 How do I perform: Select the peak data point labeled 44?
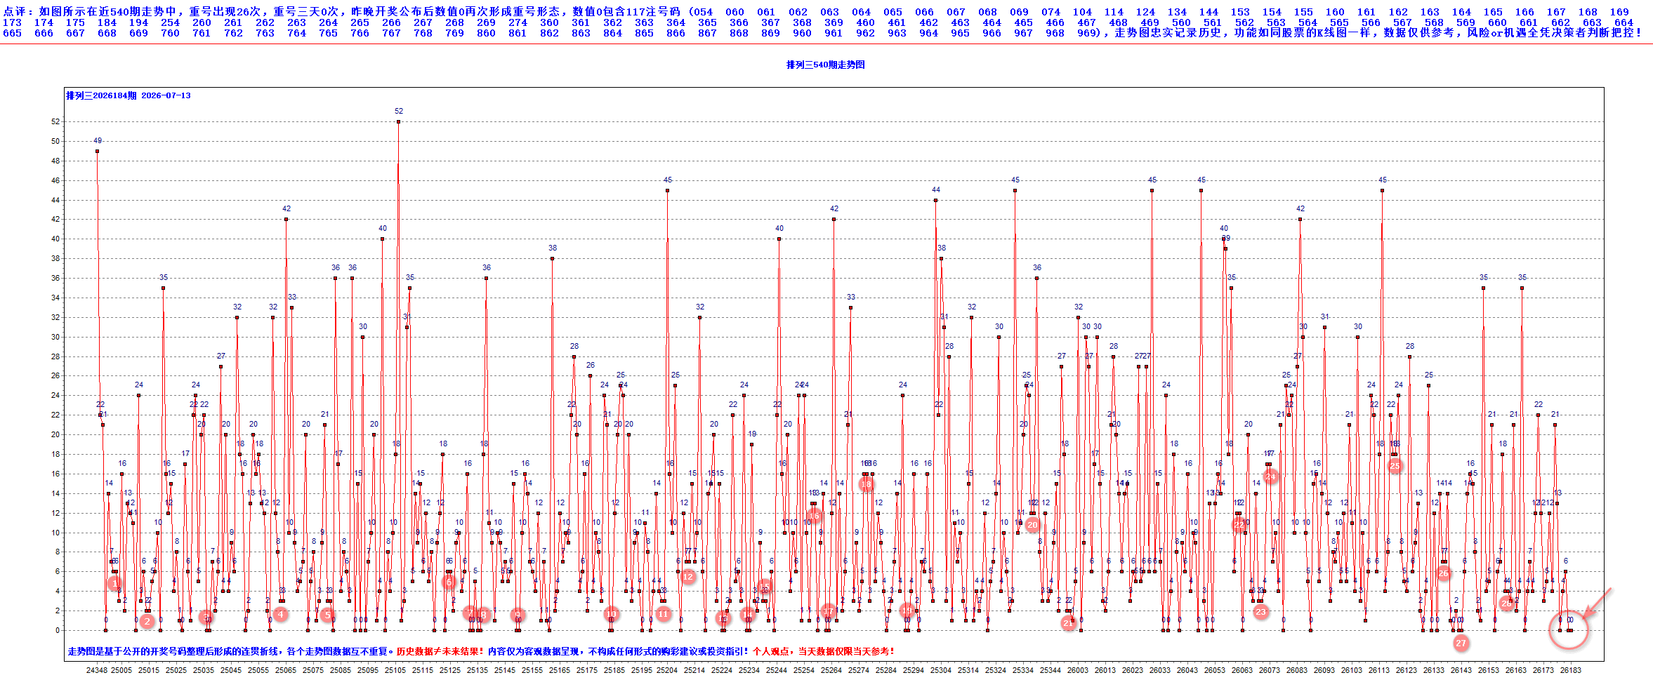pos(936,200)
